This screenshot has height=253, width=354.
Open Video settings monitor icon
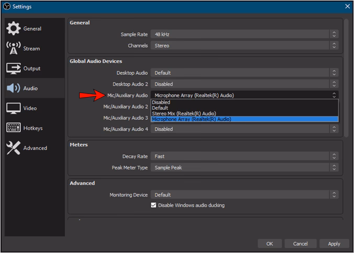pyautogui.click(x=13, y=108)
